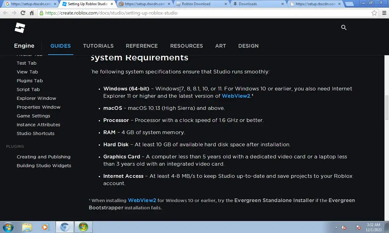Click the WebView2 link in the footnote
Screen dimensions: 389x233
(x=142, y=200)
